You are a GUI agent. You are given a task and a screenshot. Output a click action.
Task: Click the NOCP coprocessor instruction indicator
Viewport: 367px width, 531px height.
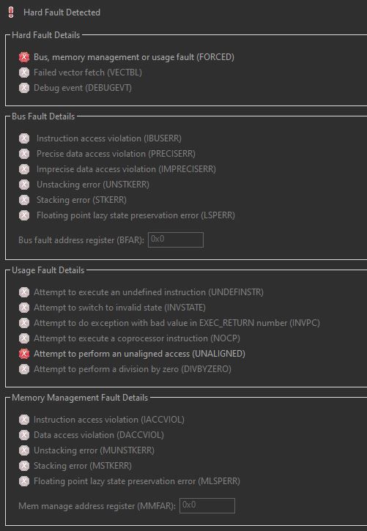coord(24,338)
